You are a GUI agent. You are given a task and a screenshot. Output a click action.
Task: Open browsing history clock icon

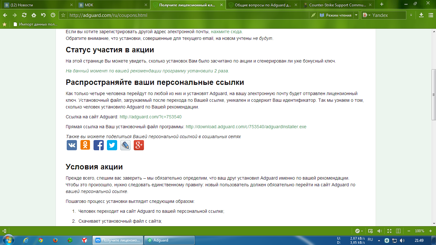[53, 15]
